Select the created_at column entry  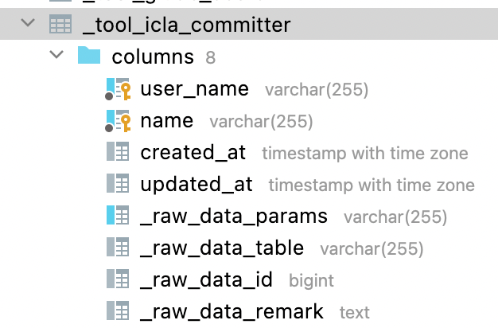pos(193,152)
